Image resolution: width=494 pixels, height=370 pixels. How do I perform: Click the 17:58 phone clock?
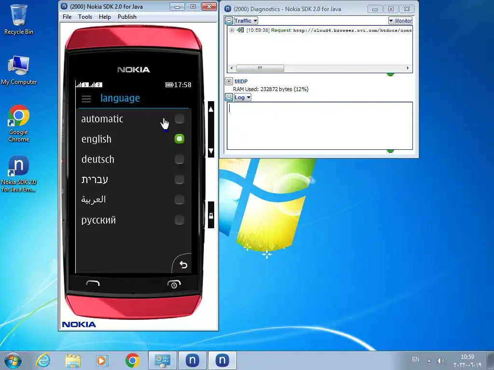183,85
